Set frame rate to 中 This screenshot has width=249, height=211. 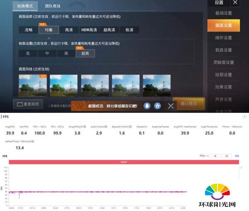point(47,53)
